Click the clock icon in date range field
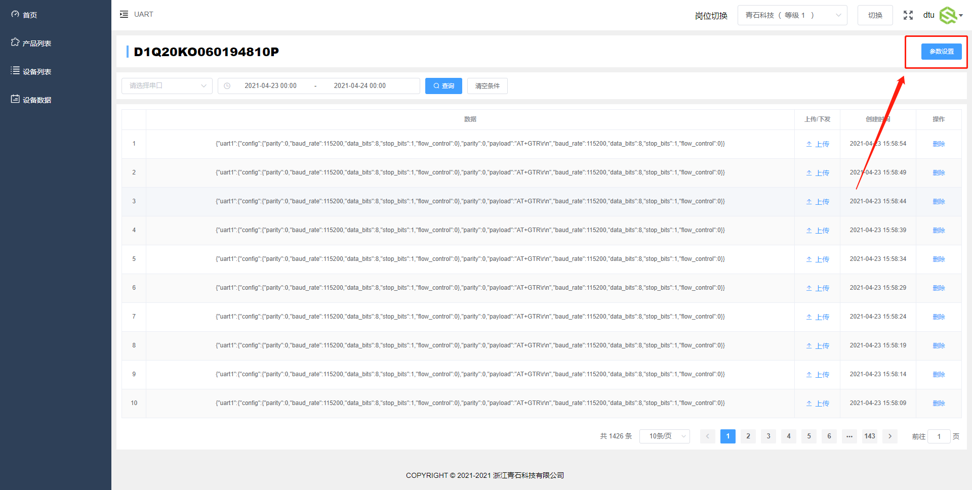 click(x=227, y=86)
